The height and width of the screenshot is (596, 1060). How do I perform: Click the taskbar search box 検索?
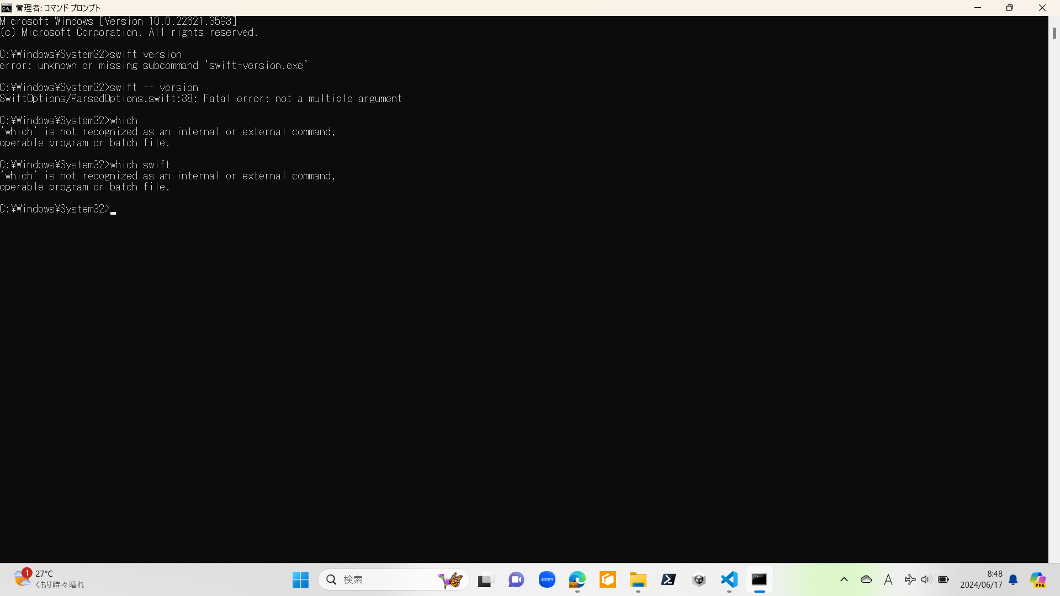(394, 579)
